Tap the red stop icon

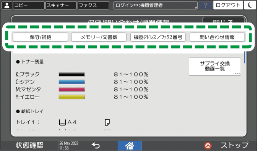208,146
